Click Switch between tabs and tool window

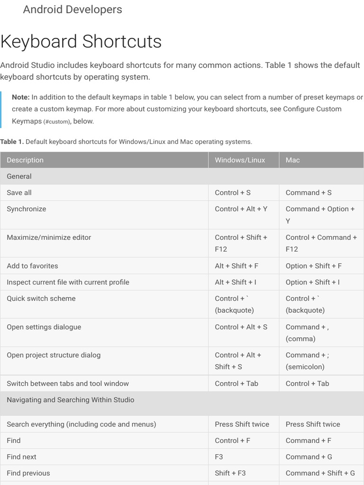(68, 384)
